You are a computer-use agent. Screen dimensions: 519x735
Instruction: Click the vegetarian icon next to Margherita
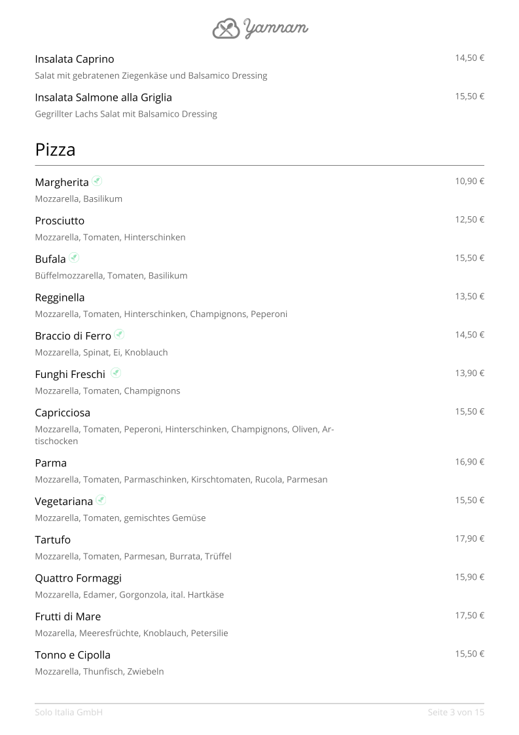pos(97,181)
